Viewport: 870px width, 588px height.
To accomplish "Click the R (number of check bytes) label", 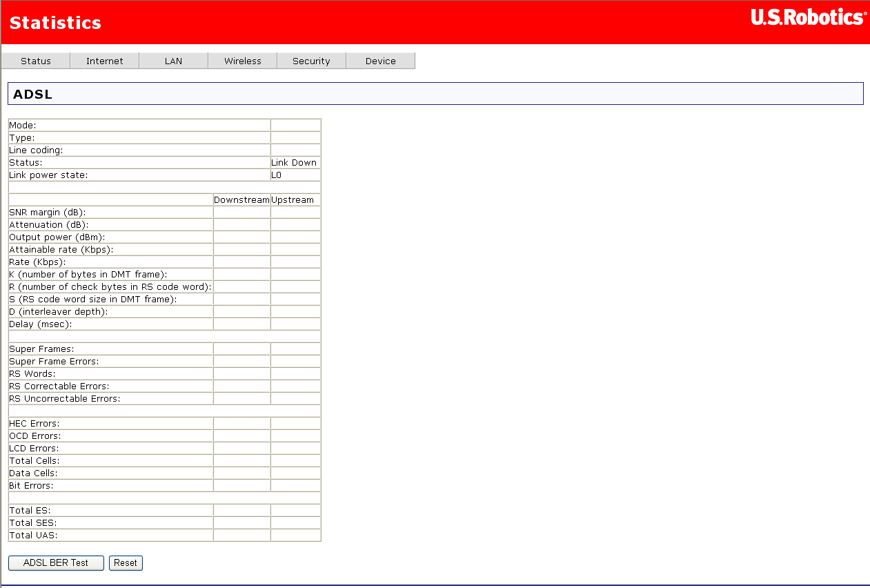I will 110,287.
